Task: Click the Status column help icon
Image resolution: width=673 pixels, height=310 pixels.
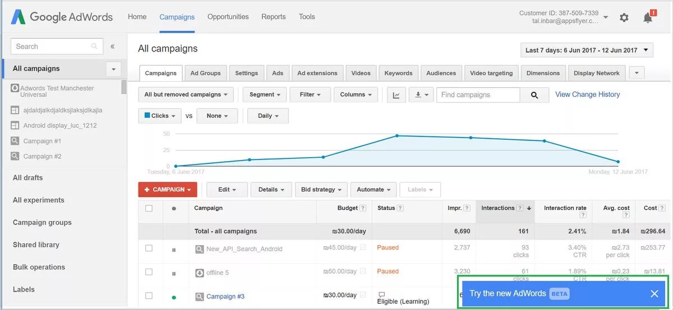Action: point(400,208)
